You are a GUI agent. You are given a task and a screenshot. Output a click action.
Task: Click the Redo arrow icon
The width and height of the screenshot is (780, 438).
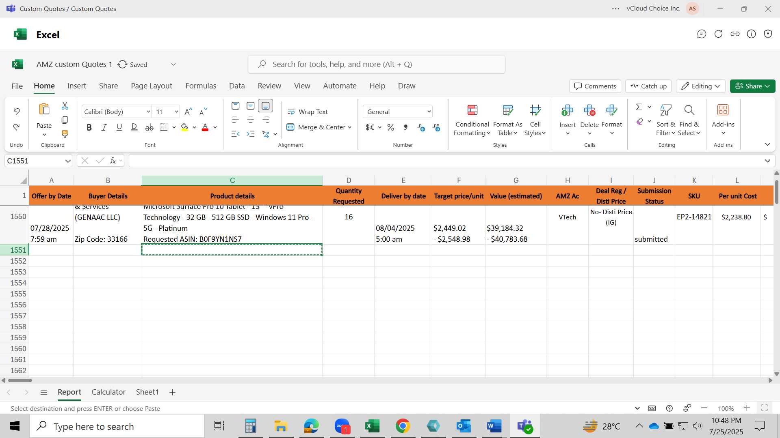(17, 127)
